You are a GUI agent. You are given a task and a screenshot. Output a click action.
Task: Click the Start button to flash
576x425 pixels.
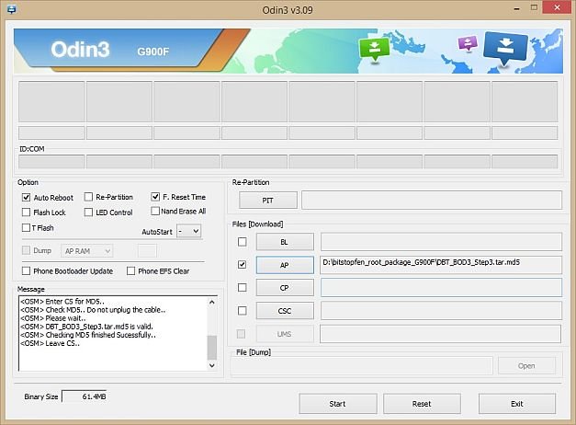(x=337, y=404)
